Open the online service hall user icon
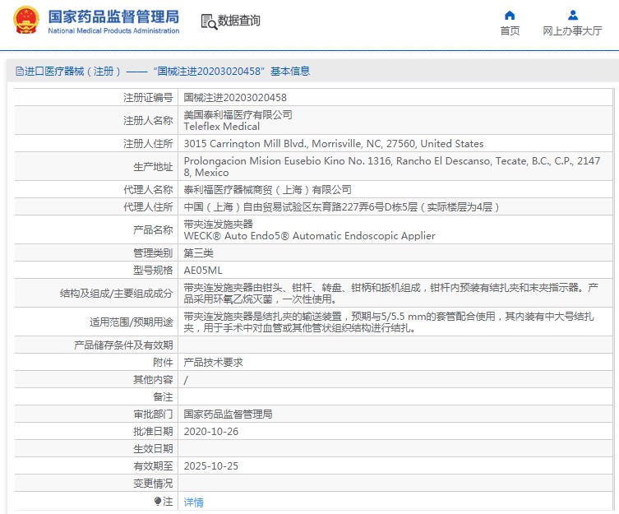Image resolution: width=619 pixels, height=514 pixels. click(572, 16)
